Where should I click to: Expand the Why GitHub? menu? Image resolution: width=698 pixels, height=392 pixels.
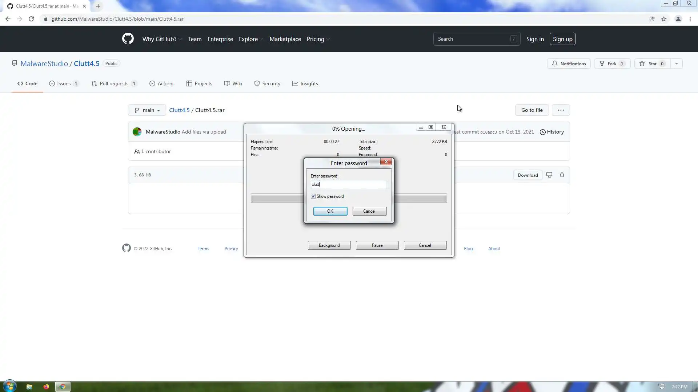click(162, 39)
